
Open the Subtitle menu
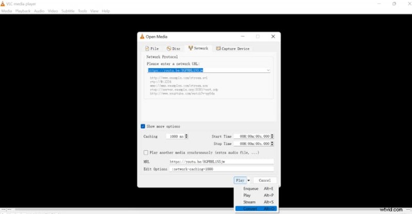coord(68,11)
